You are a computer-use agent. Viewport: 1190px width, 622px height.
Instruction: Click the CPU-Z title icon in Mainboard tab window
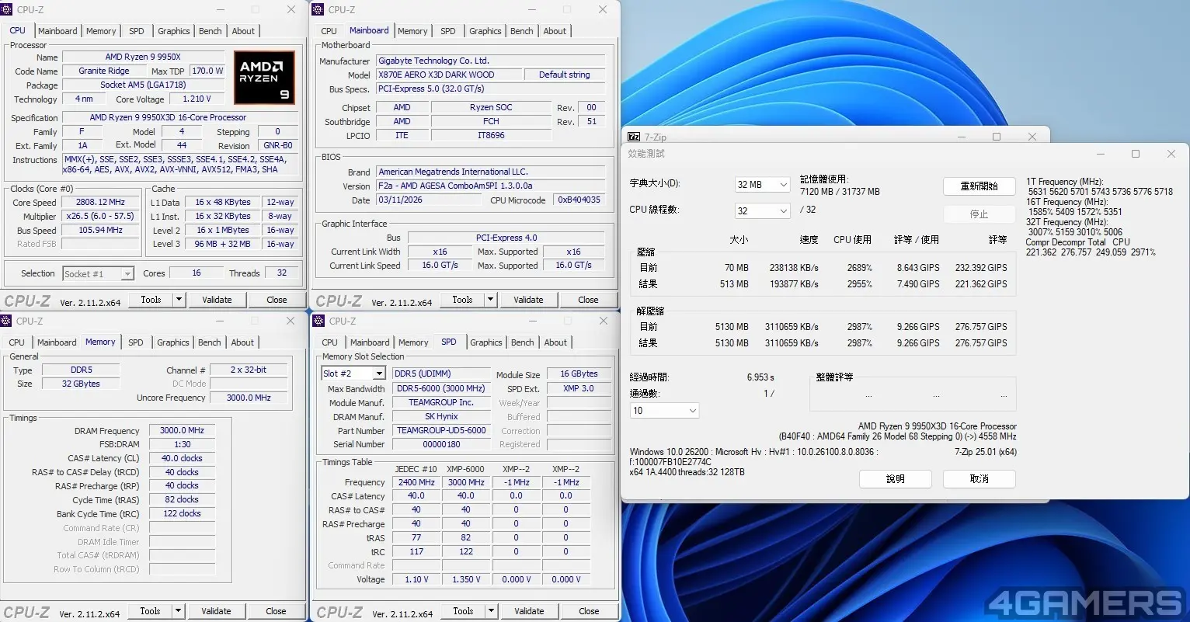click(x=319, y=10)
